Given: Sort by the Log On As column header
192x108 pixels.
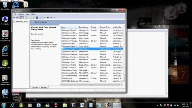Looking at the screenshot, I should click(118, 27).
